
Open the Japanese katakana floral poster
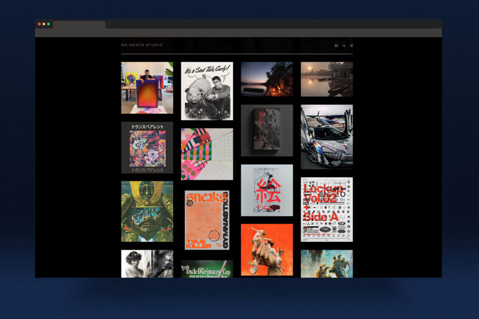(x=147, y=148)
